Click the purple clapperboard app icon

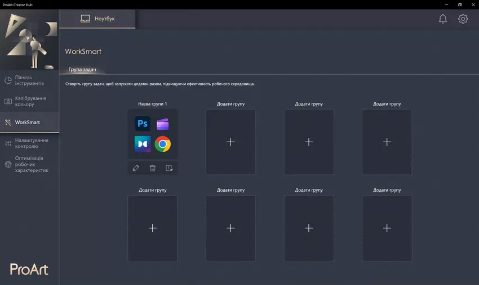tap(163, 124)
